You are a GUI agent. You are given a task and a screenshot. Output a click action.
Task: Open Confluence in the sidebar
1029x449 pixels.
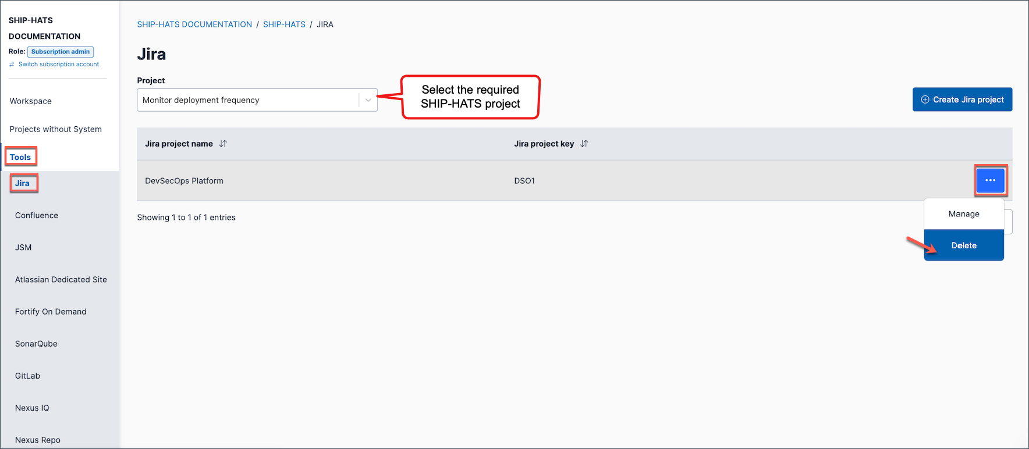coord(37,215)
